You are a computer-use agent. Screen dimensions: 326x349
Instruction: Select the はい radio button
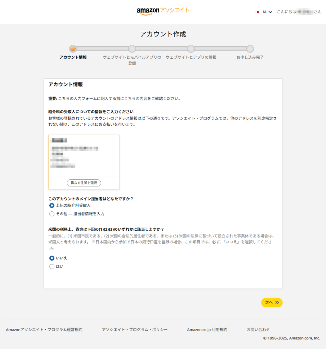52,267
